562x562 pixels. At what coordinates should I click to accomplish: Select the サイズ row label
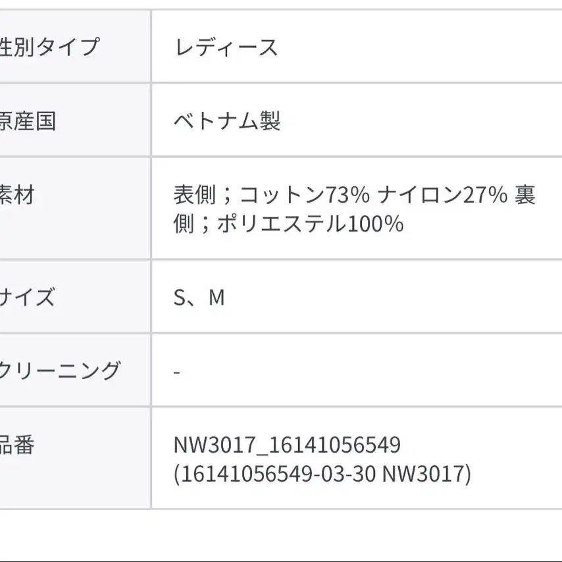(27, 297)
